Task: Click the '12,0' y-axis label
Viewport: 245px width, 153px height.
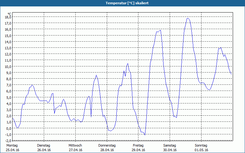Action: tap(8, 54)
